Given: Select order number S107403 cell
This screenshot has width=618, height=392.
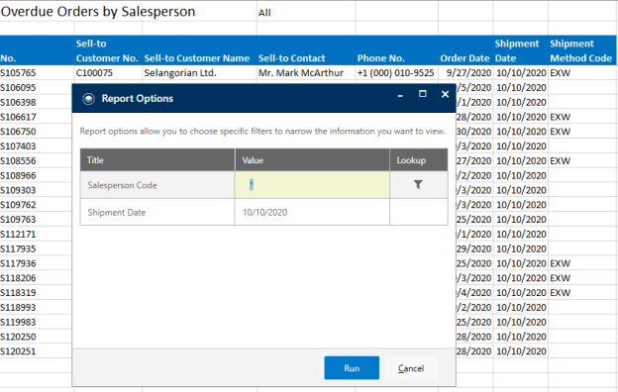Looking at the screenshot, I should [x=36, y=147].
